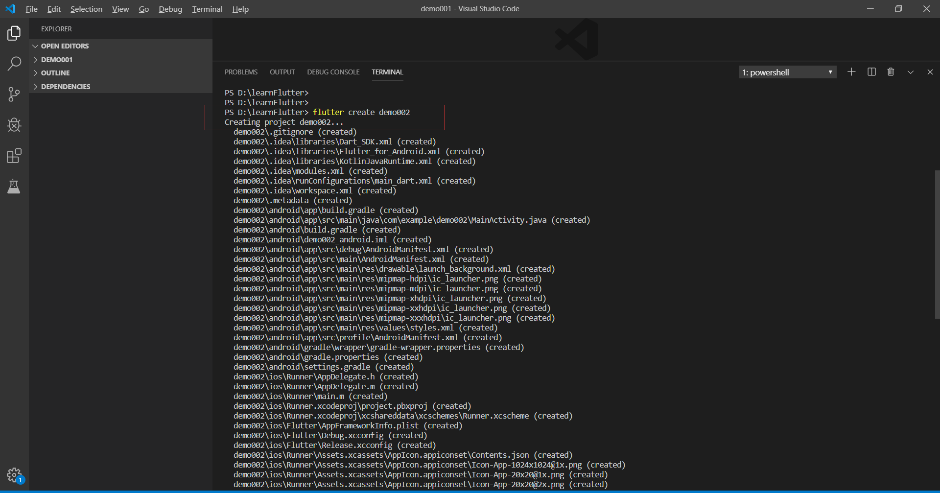940x493 pixels.
Task: Expand the DEMO001 folder section
Action: click(x=120, y=60)
